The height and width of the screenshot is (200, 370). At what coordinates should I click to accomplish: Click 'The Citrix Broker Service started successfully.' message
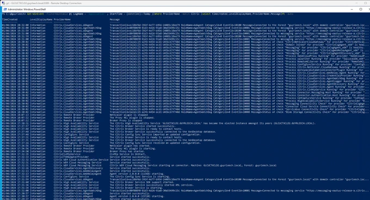coord(143,126)
